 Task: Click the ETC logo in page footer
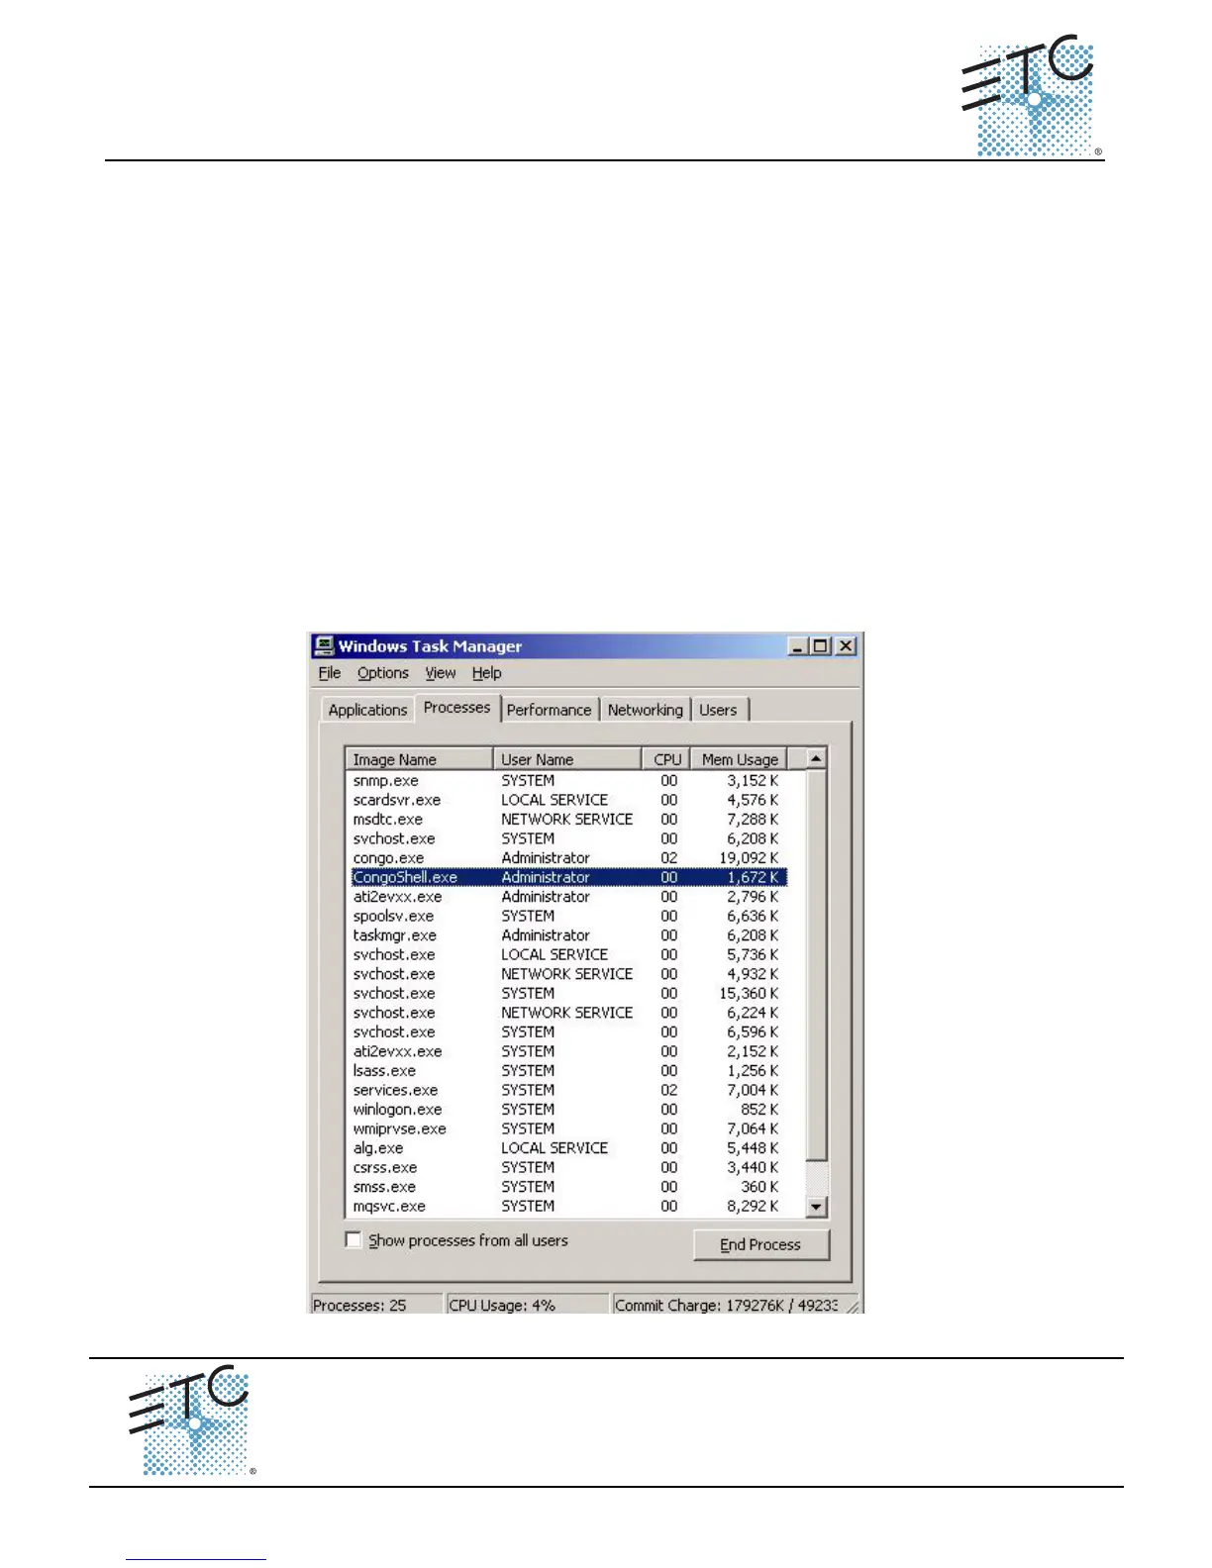[192, 1421]
